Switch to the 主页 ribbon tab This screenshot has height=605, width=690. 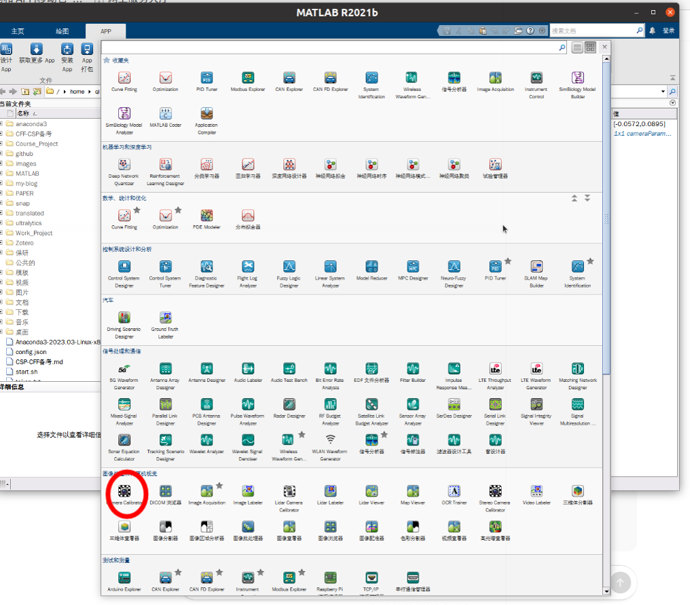pyautogui.click(x=18, y=31)
